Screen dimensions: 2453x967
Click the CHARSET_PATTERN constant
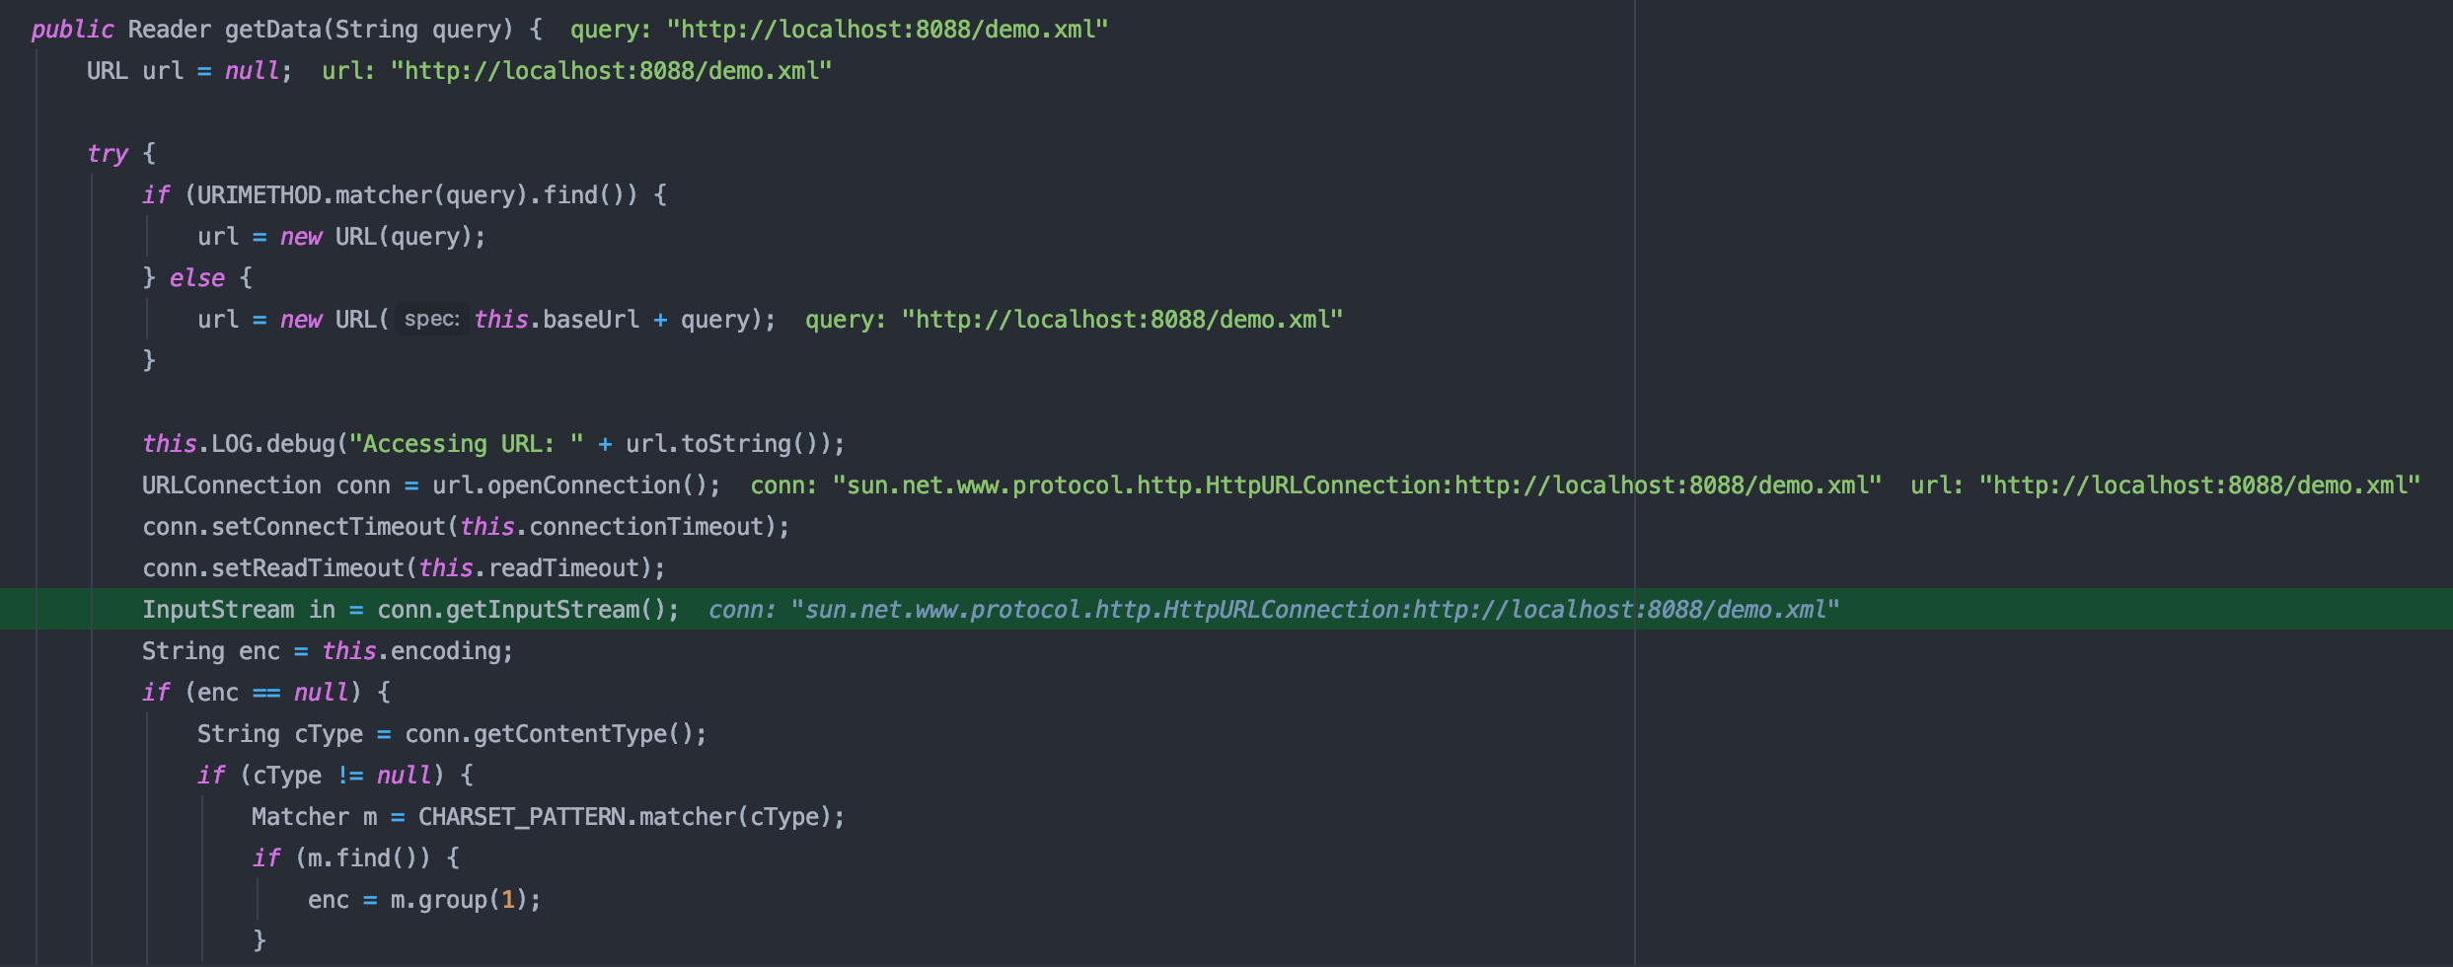521,817
